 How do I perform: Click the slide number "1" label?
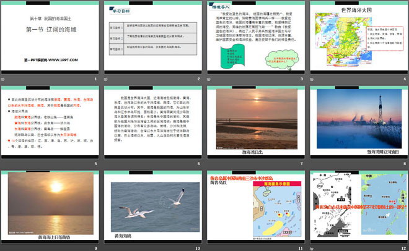point(95,79)
